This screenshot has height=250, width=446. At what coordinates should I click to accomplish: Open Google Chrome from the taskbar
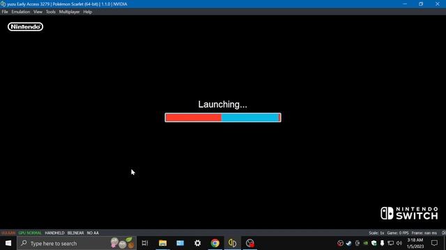pyautogui.click(x=215, y=243)
